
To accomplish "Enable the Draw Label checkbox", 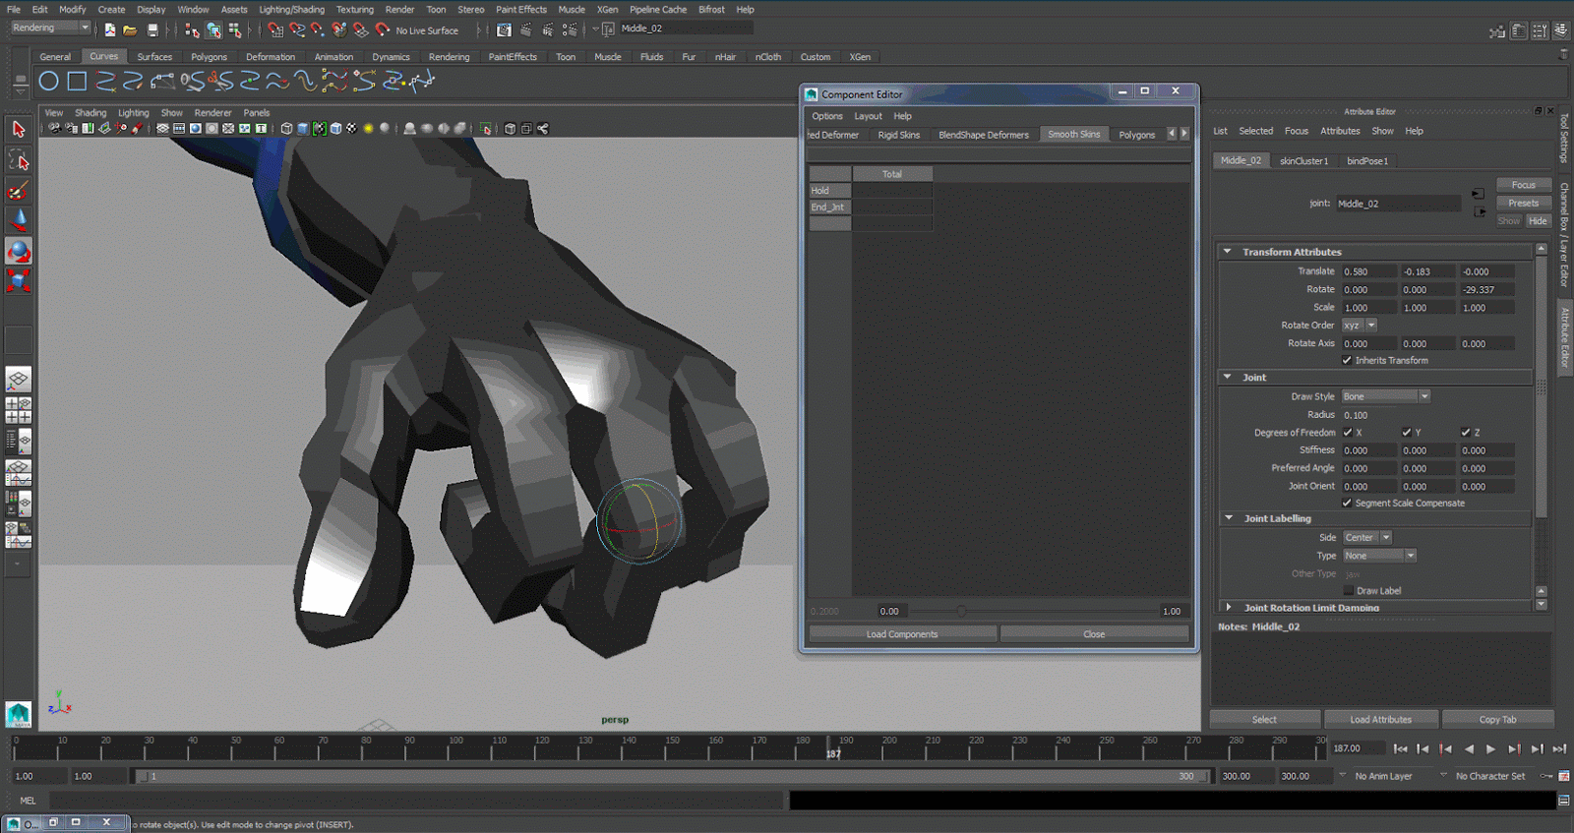I will click(x=1348, y=590).
